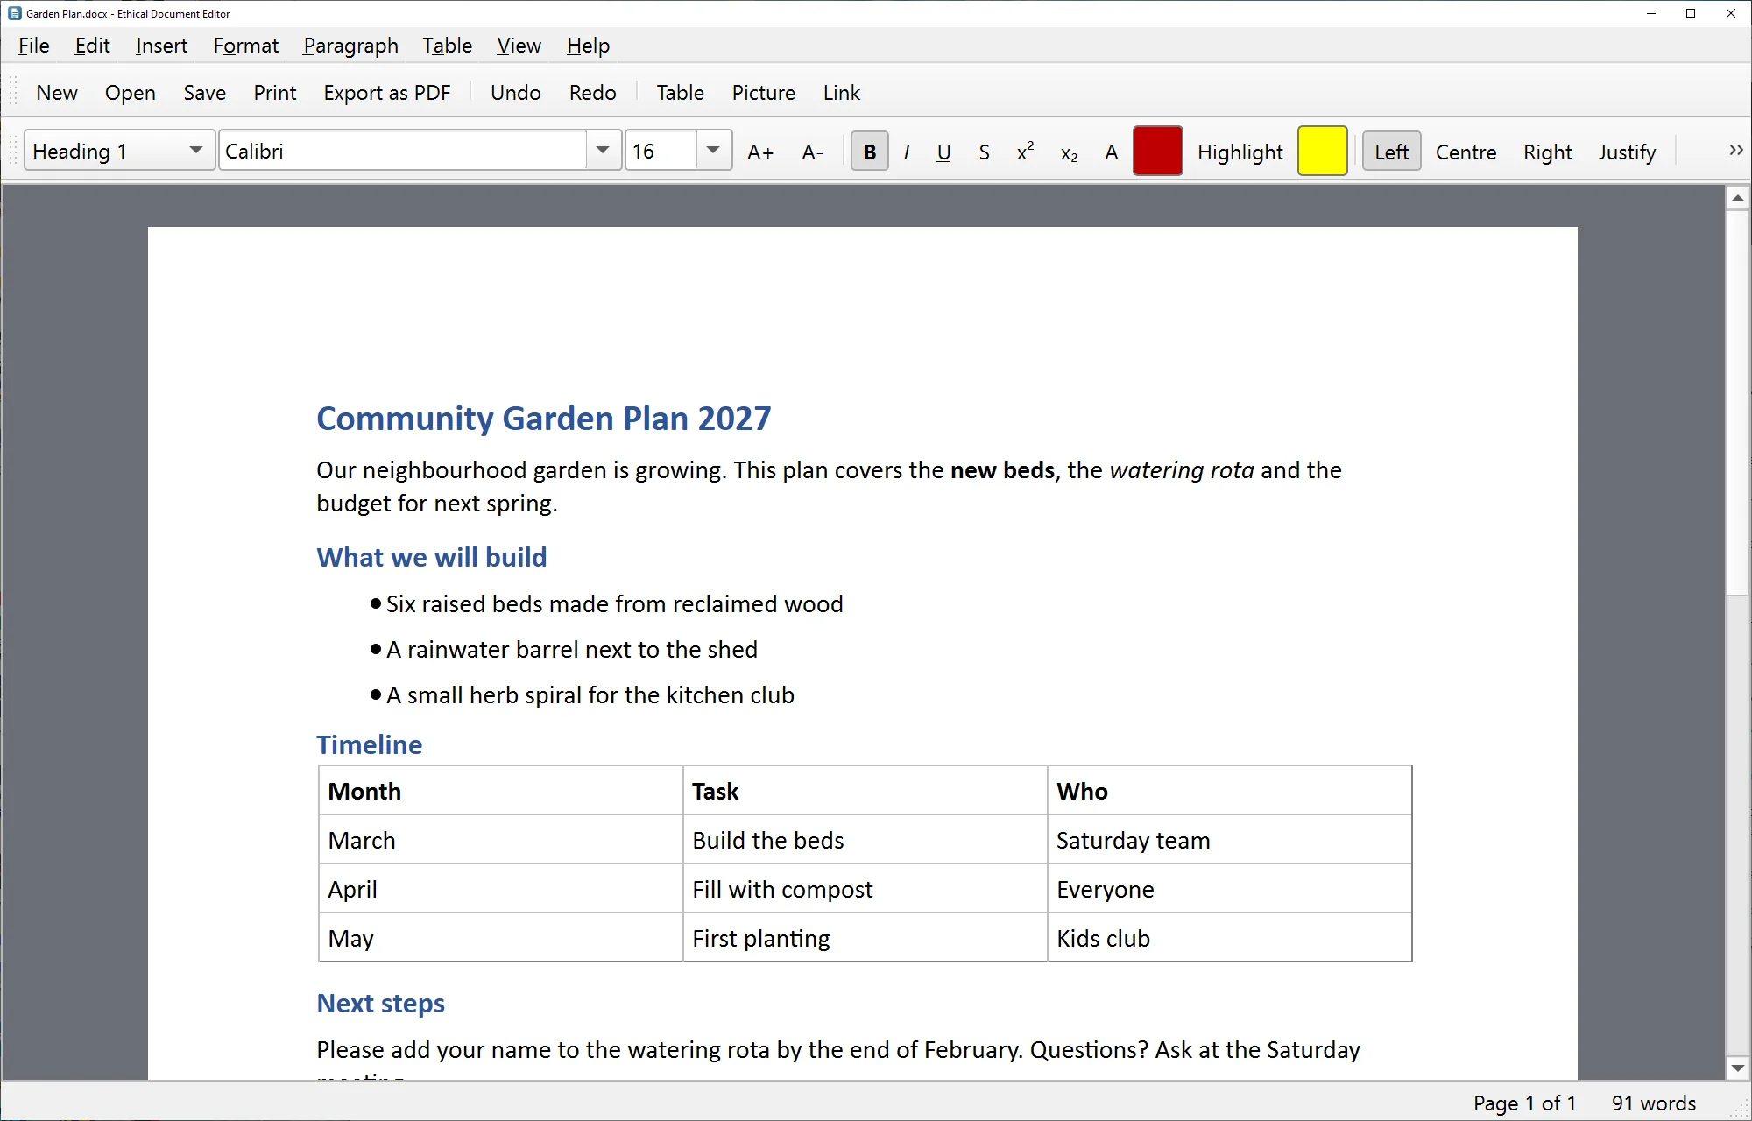
Task: Click scrollbar up arrow
Action: click(x=1737, y=198)
